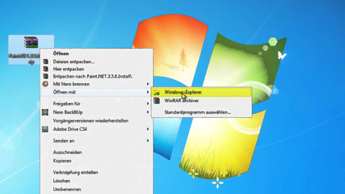This screenshot has width=345, height=194.
Task: Click the WinRAR archiver icon in submenu
Action: [156, 101]
